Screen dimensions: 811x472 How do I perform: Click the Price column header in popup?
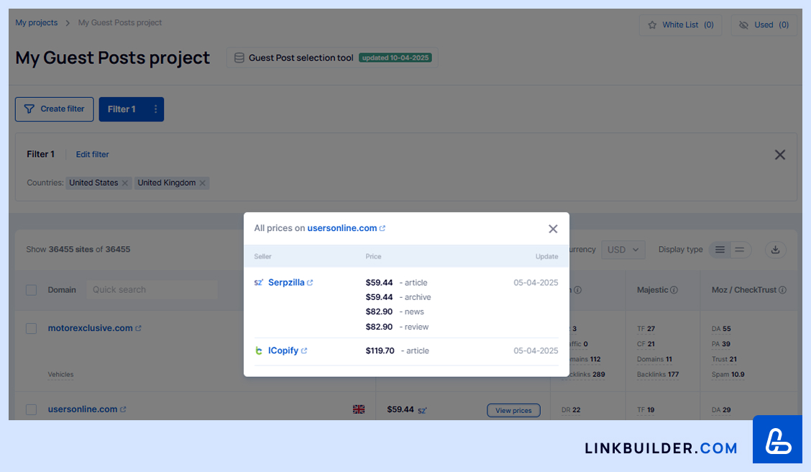(373, 257)
